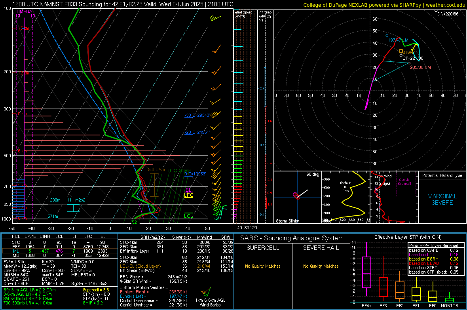Click the 'PW = 1.81in' value
Image resolution: width=467 pixels, height=310 pixels.
[x=15, y=262]
